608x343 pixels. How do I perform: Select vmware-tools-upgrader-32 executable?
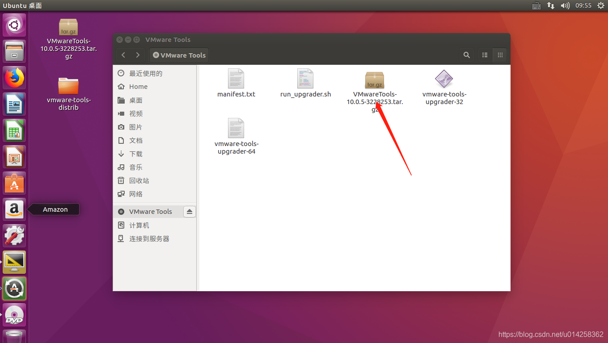[x=444, y=88]
